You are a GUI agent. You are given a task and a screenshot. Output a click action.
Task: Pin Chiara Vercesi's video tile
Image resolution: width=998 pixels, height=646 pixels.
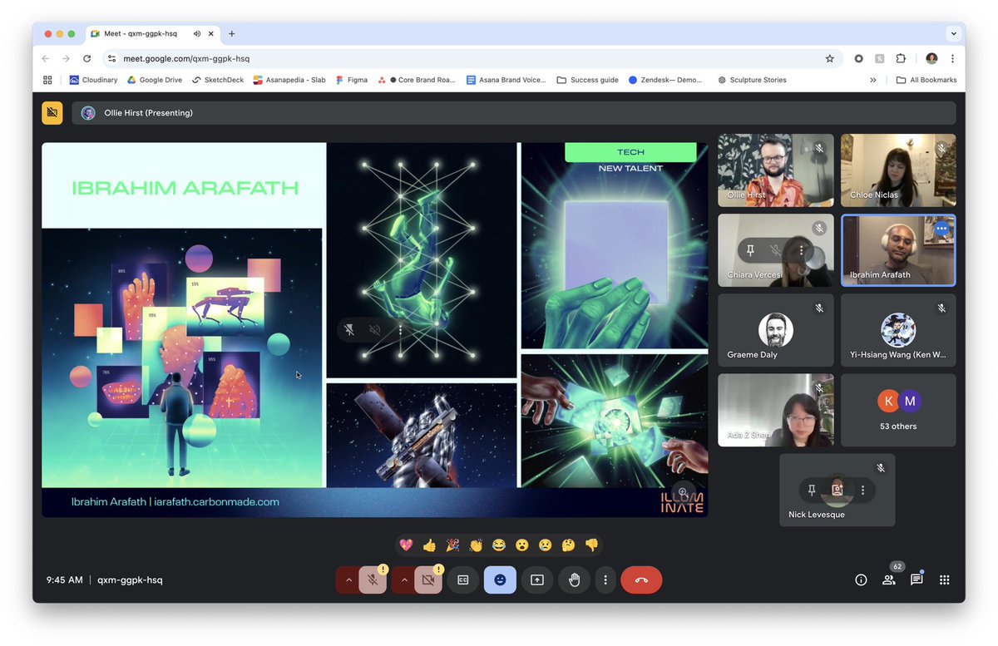pyautogui.click(x=750, y=250)
